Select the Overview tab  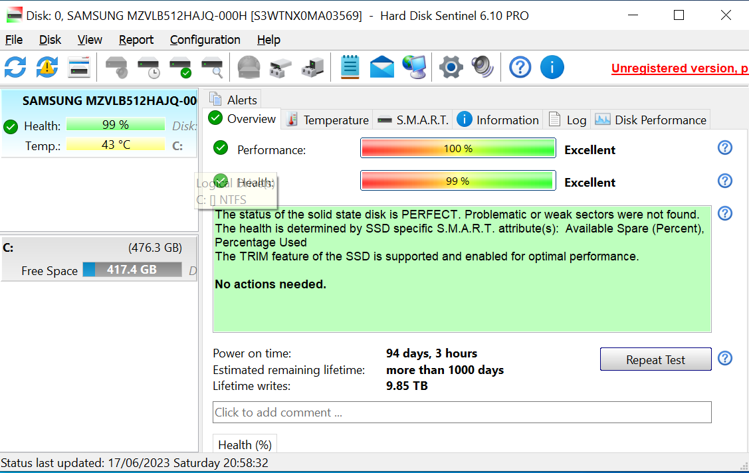(243, 119)
